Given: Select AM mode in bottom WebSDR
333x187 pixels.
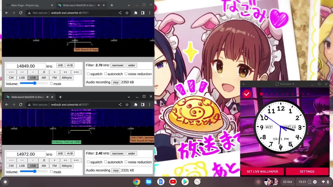Looking at the screenshot, I should 44,166.
